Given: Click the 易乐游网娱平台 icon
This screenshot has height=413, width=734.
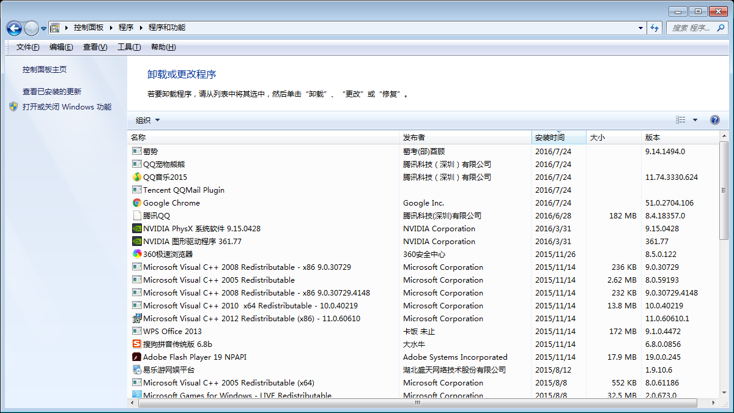Looking at the screenshot, I should tap(137, 370).
